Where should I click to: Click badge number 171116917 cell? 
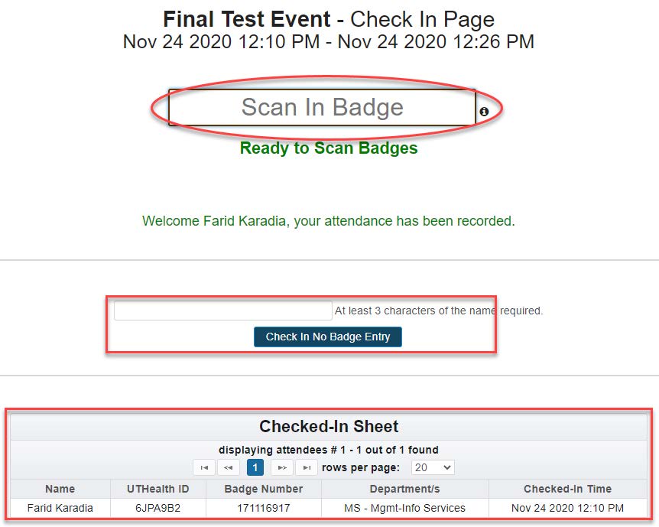(x=264, y=508)
